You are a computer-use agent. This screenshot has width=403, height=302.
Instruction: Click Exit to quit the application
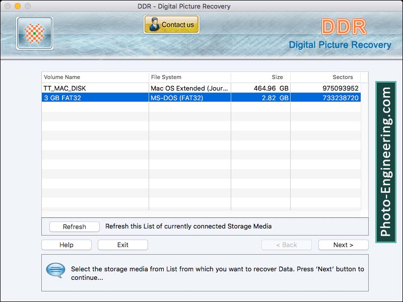[122, 245]
